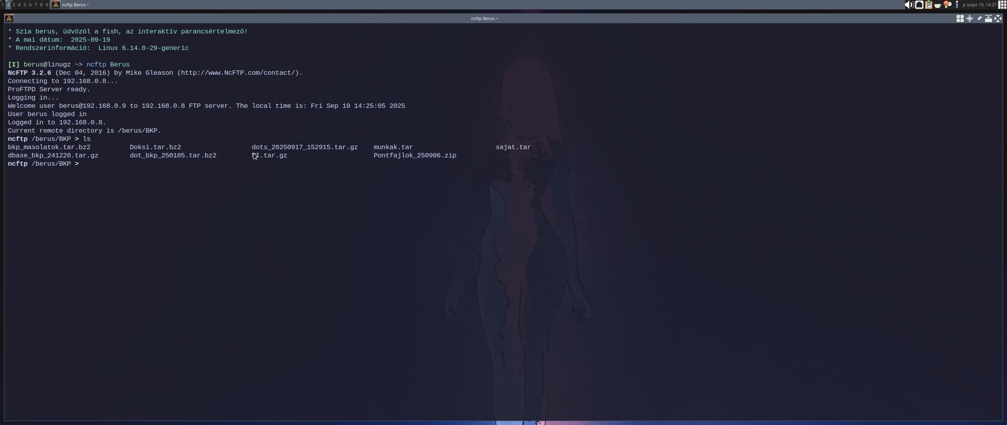Click the file name dots_20250917_152915.tar.gz

click(305, 147)
